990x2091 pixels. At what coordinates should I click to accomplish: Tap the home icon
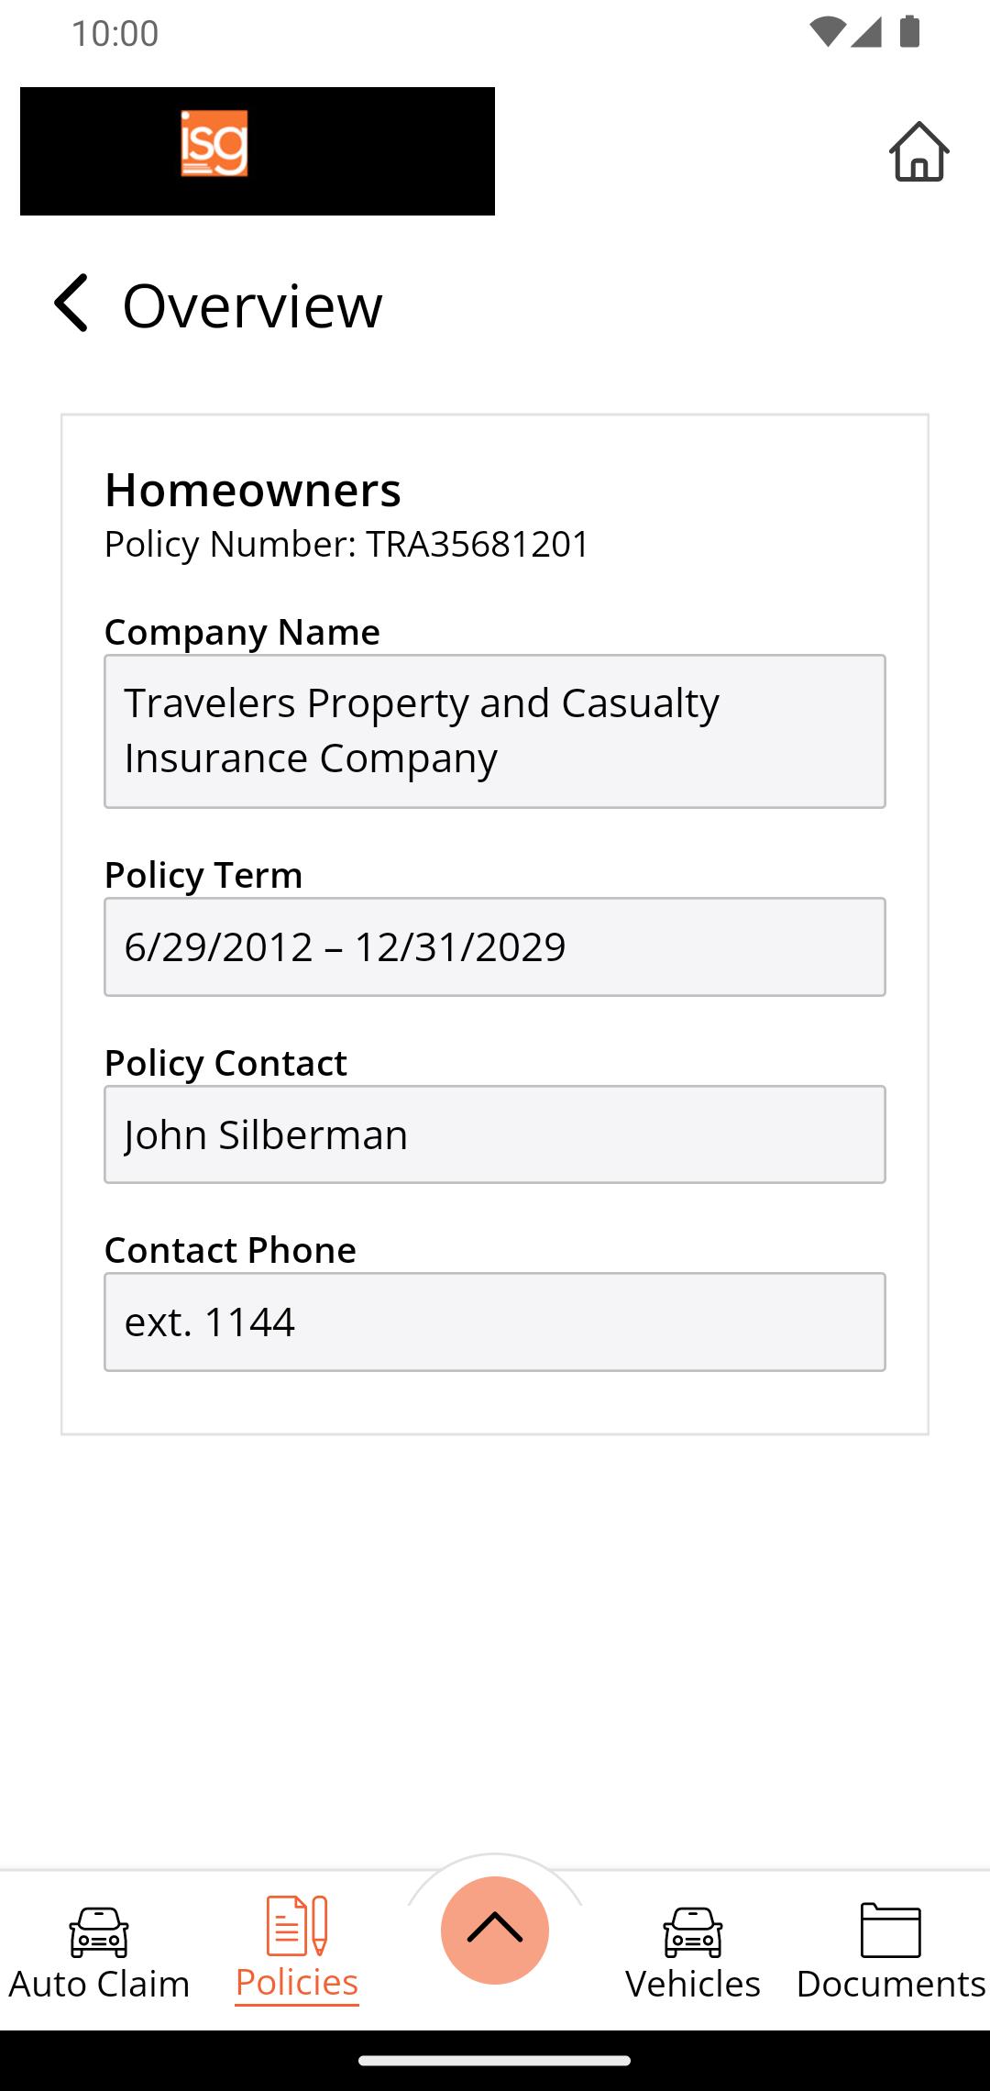tap(918, 151)
